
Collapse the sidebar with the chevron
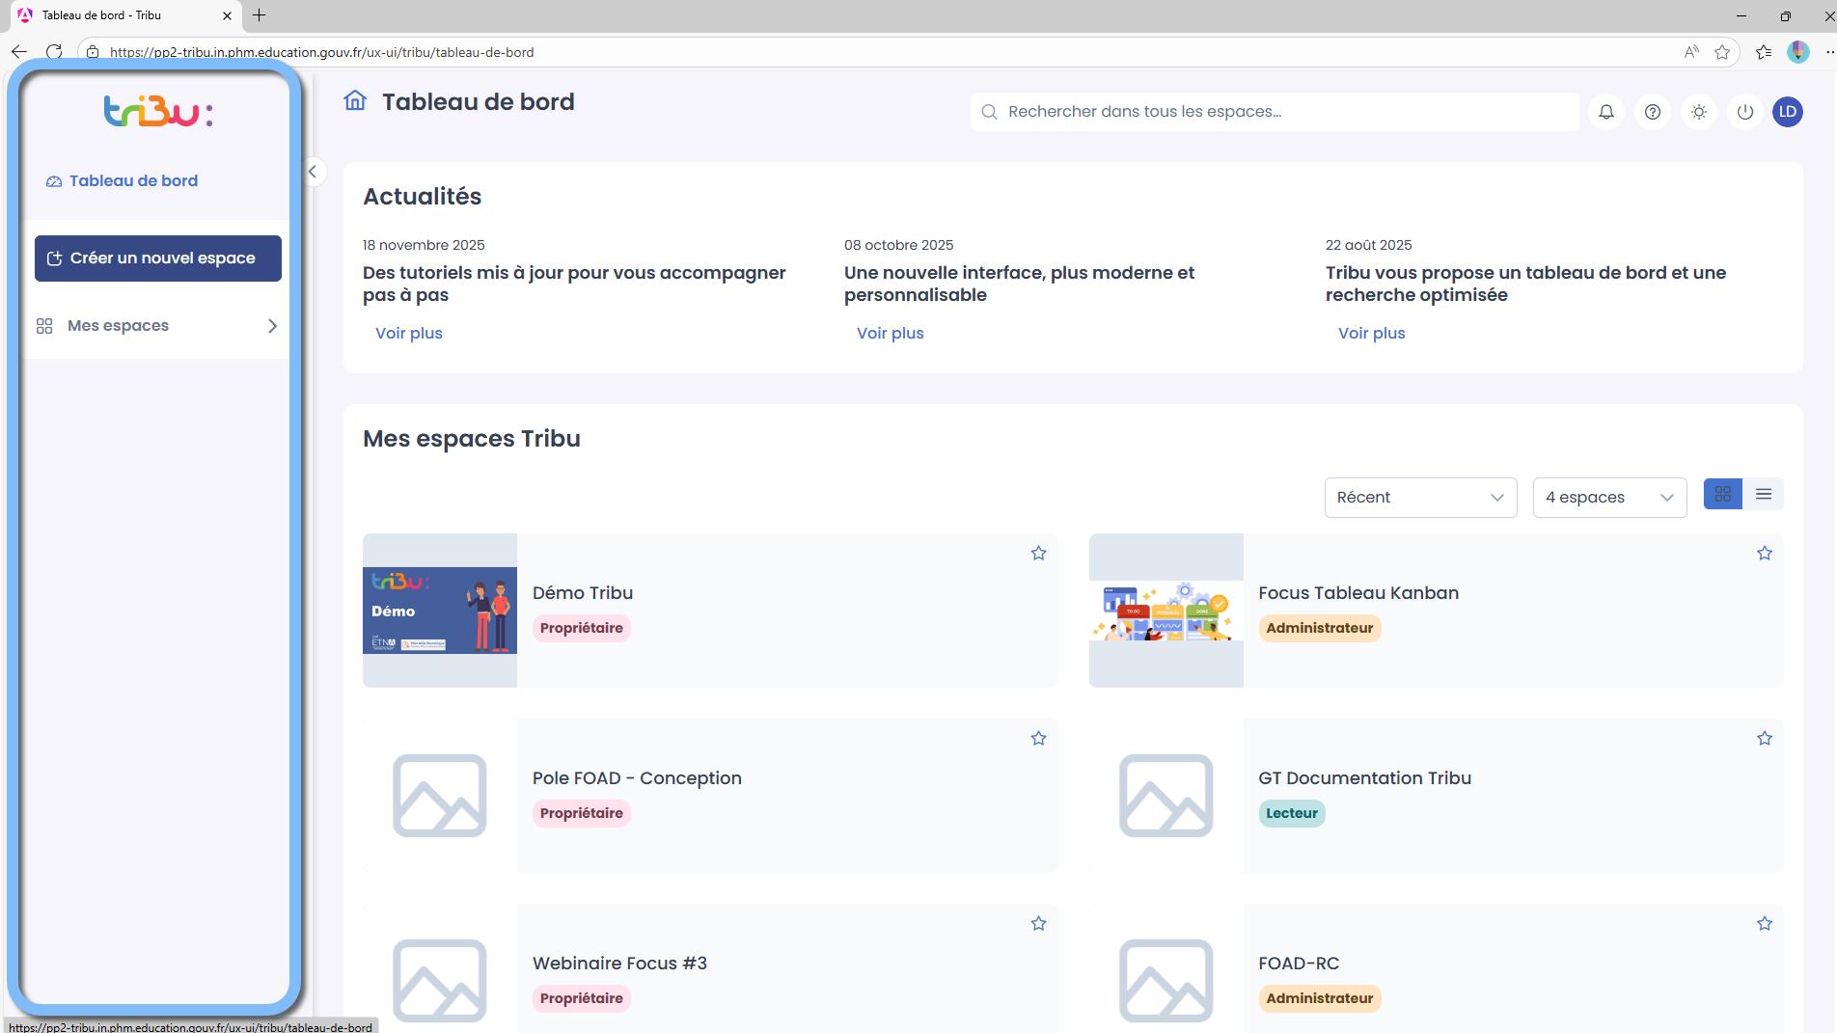[313, 172]
